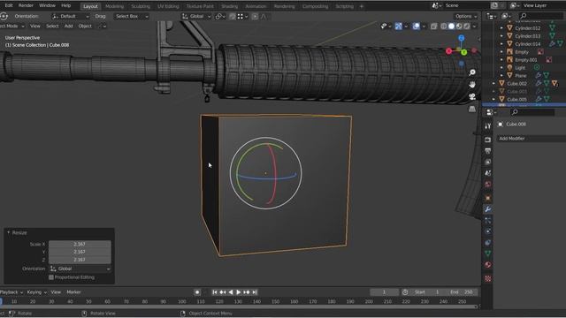Open the Add Modifier dropdown
Image resolution: width=566 pixels, height=318 pixels.
pos(531,139)
